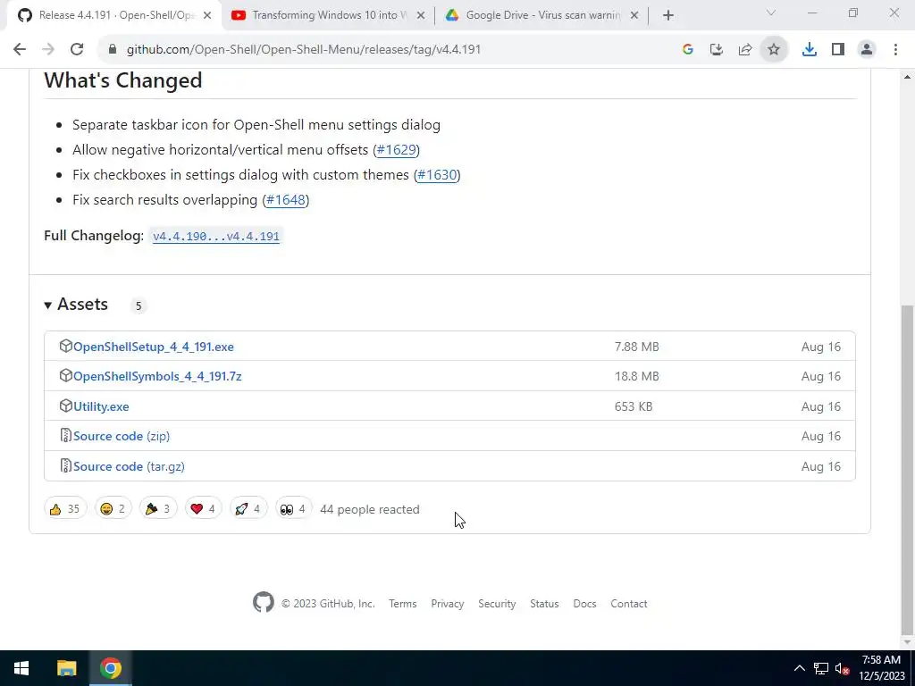Click zip file icon beside Source code (zip)
915x686 pixels.
(65, 436)
